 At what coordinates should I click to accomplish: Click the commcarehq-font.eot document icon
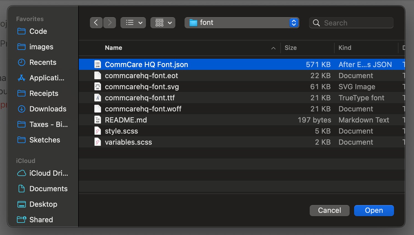point(98,75)
